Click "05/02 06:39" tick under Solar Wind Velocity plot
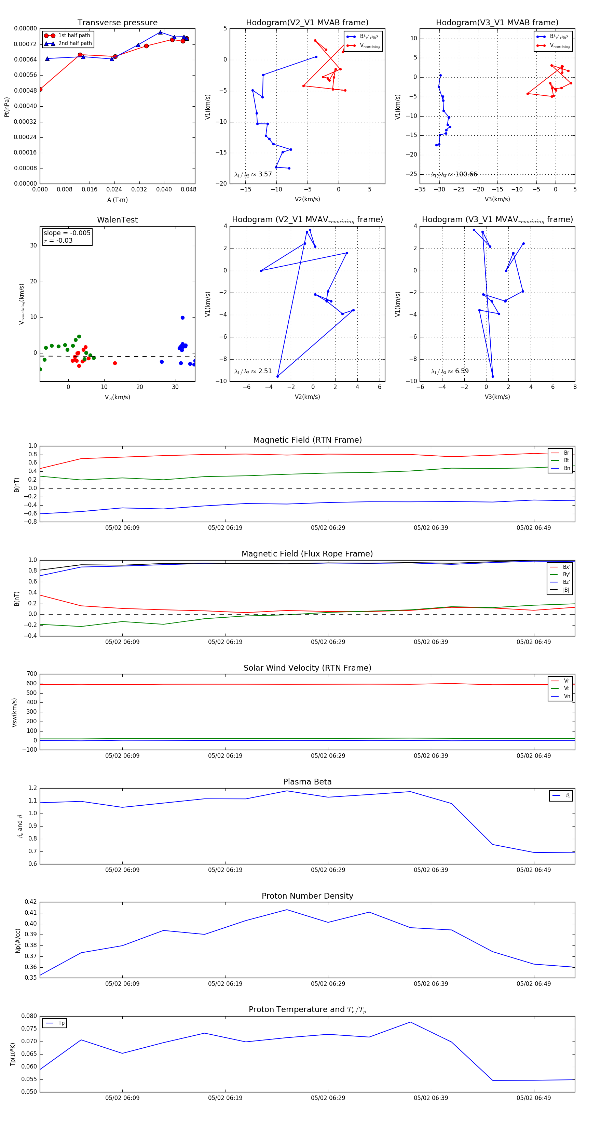Image resolution: width=615 pixels, height=1128 pixels. tap(431, 756)
